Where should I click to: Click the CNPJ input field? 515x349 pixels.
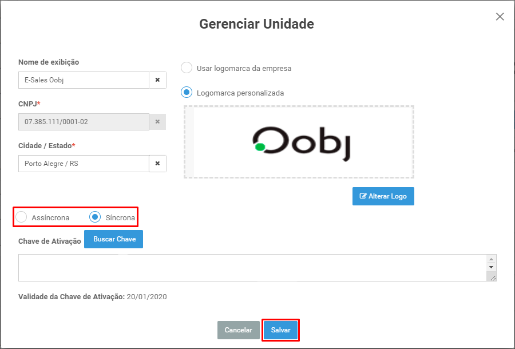click(x=84, y=122)
